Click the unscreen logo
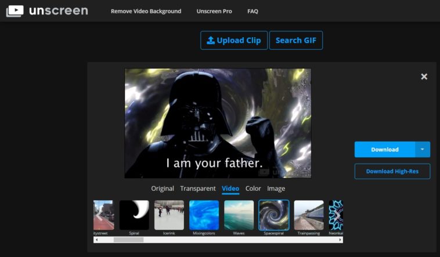The width and height of the screenshot is (440, 257). pos(47,11)
